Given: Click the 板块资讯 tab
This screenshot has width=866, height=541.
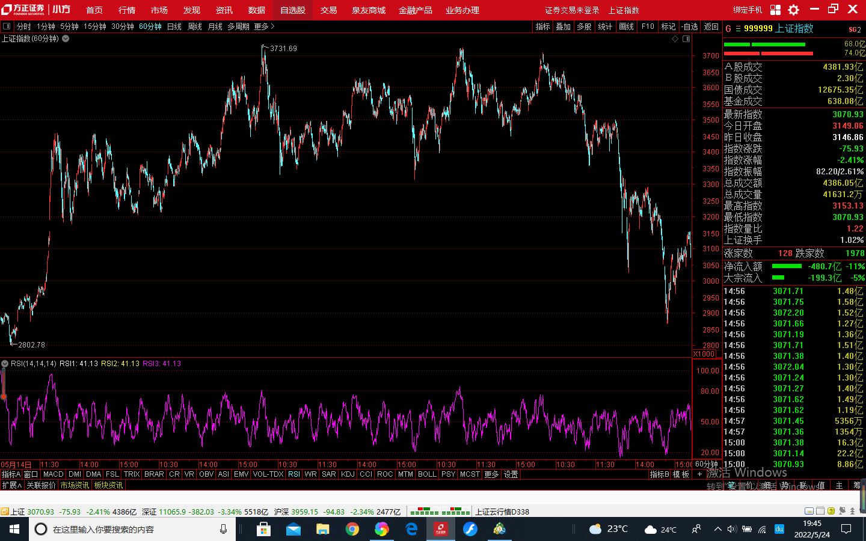Looking at the screenshot, I should pyautogui.click(x=108, y=485).
